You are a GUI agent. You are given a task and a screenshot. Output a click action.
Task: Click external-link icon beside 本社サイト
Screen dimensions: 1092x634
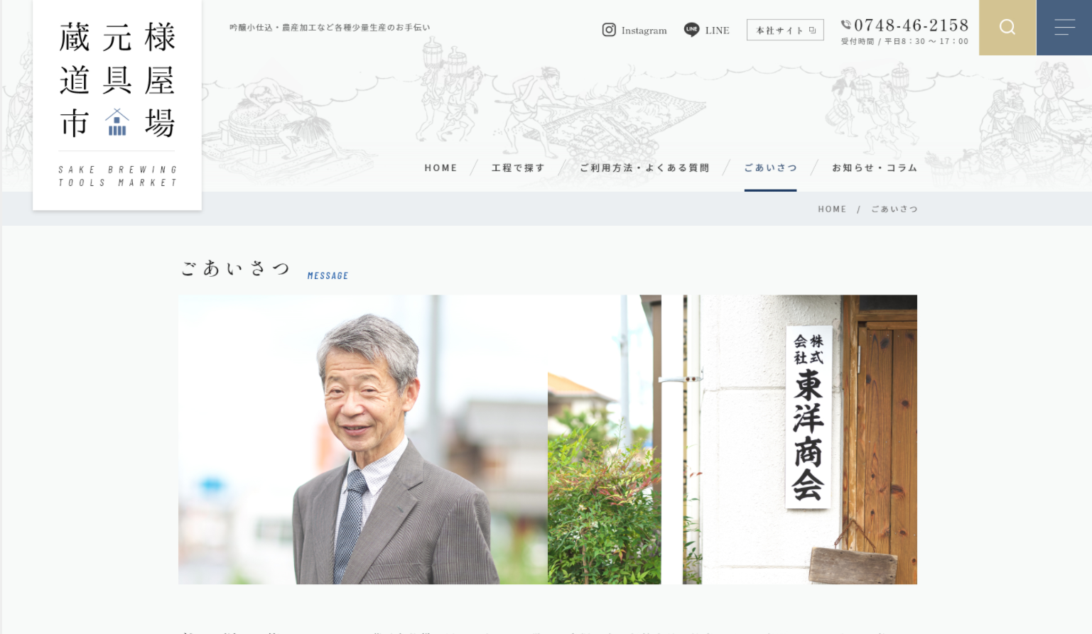click(x=812, y=31)
